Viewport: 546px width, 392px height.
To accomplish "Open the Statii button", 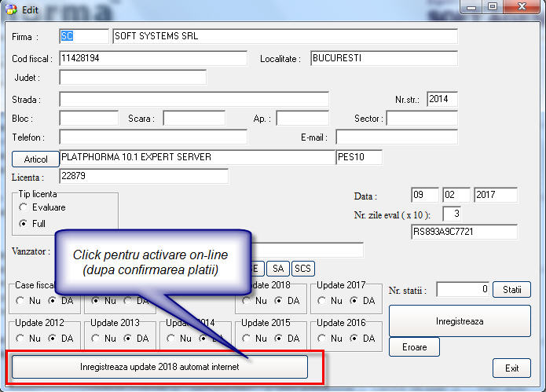I will pyautogui.click(x=512, y=290).
